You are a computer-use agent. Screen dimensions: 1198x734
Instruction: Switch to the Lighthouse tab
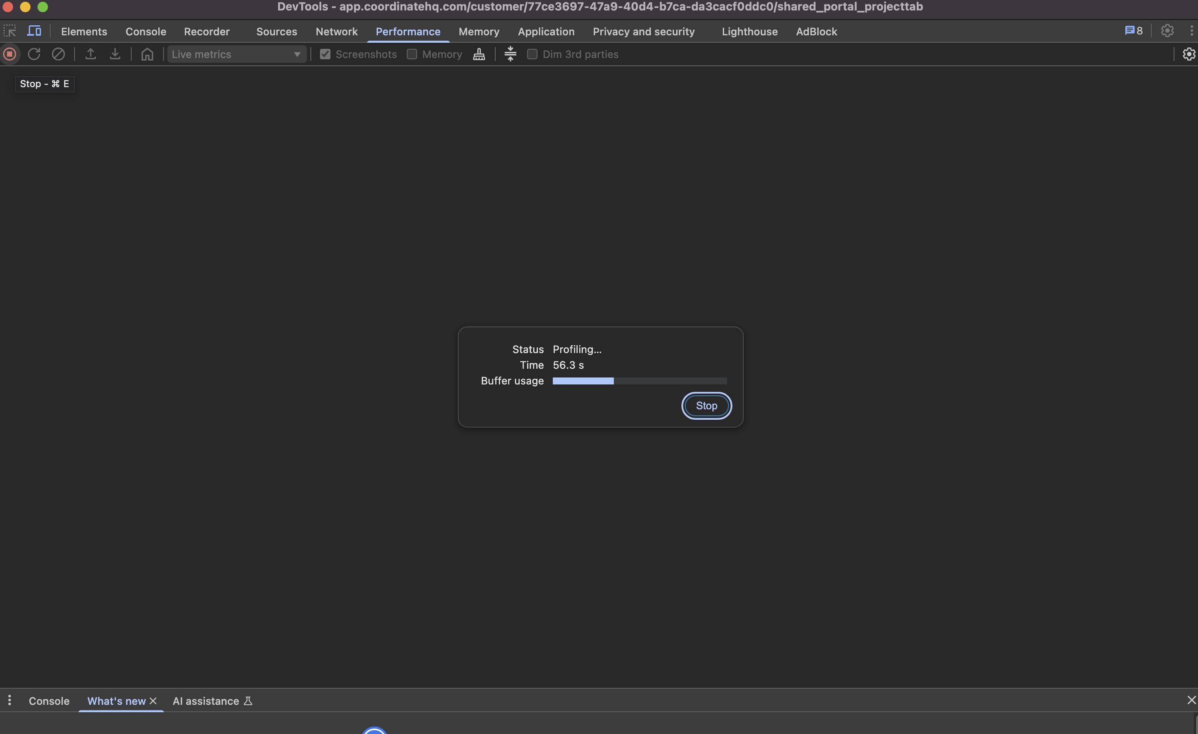pos(750,31)
